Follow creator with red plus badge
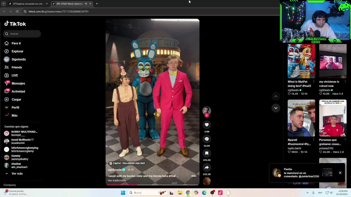 pyautogui.click(x=207, y=115)
